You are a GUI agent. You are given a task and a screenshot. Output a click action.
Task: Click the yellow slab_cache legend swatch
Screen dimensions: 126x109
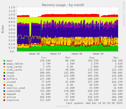tap(4, 70)
